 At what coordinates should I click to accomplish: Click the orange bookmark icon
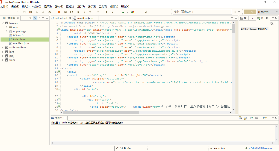coord(59,12)
